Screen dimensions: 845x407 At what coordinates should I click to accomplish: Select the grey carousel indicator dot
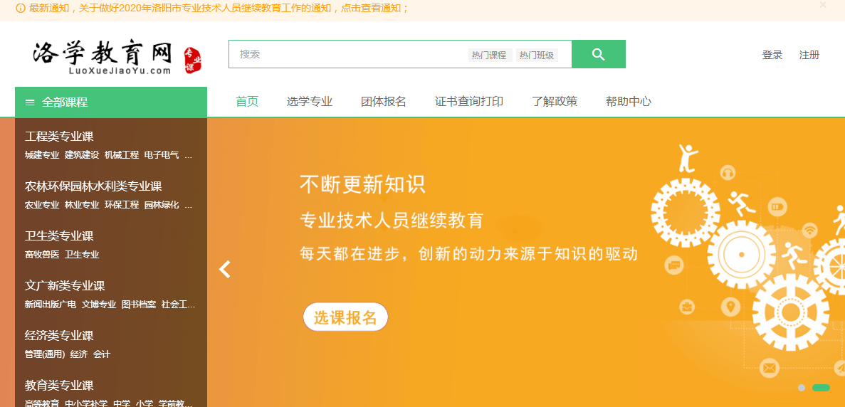tap(802, 388)
